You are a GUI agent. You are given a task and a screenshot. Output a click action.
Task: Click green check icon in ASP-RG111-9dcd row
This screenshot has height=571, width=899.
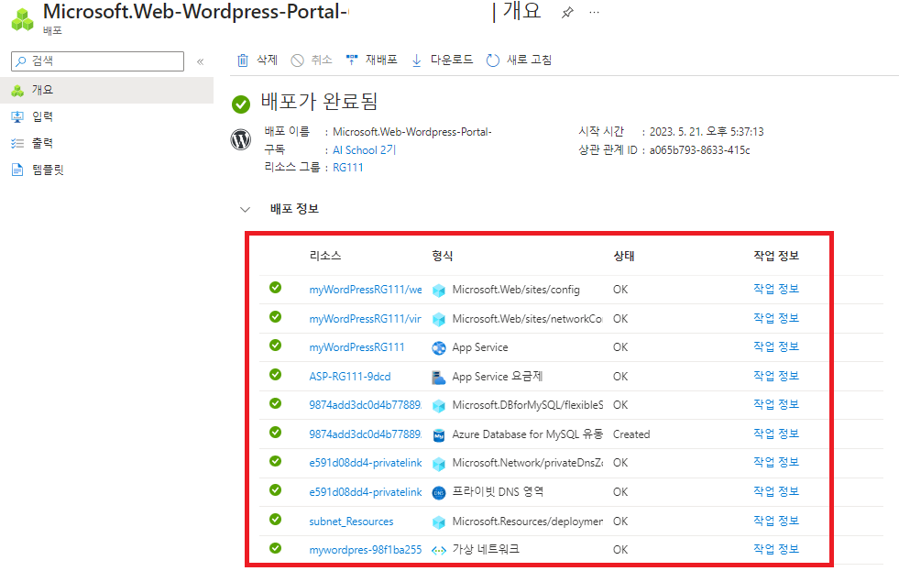point(275,374)
